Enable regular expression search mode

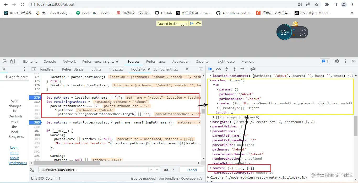pyautogui.click(x=172, y=170)
